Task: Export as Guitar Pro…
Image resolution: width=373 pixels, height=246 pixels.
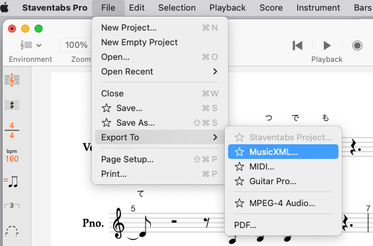Action: (x=283, y=182)
